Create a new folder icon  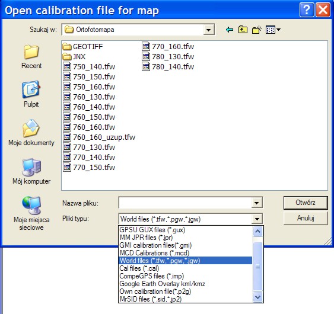pyautogui.click(x=256, y=30)
